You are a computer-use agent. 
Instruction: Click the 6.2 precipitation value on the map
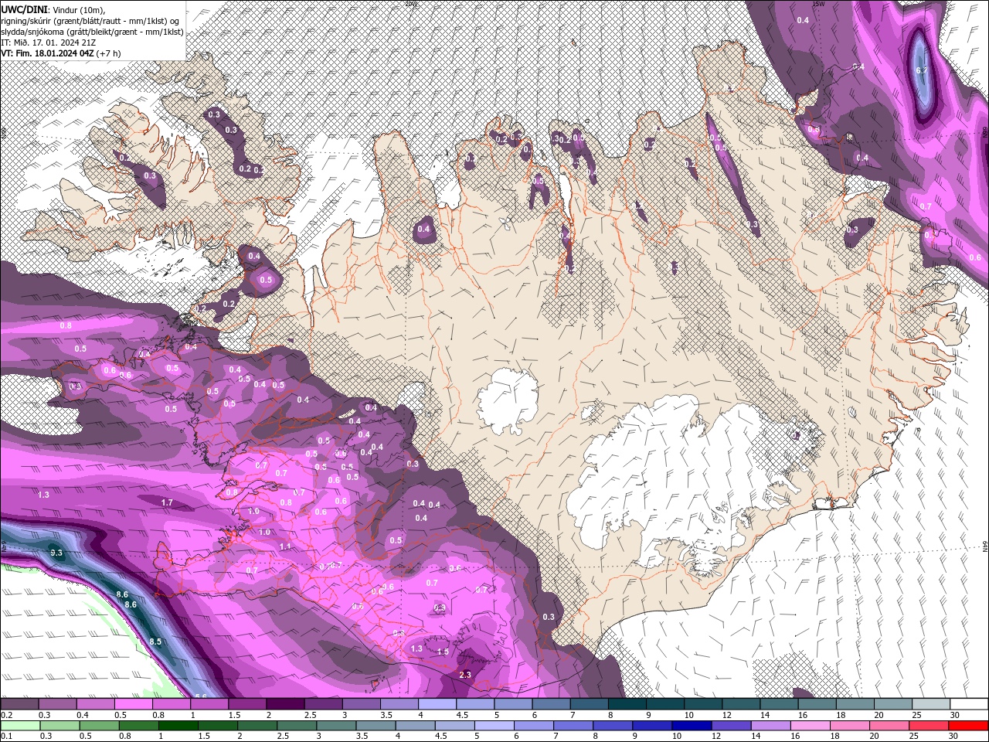921,70
